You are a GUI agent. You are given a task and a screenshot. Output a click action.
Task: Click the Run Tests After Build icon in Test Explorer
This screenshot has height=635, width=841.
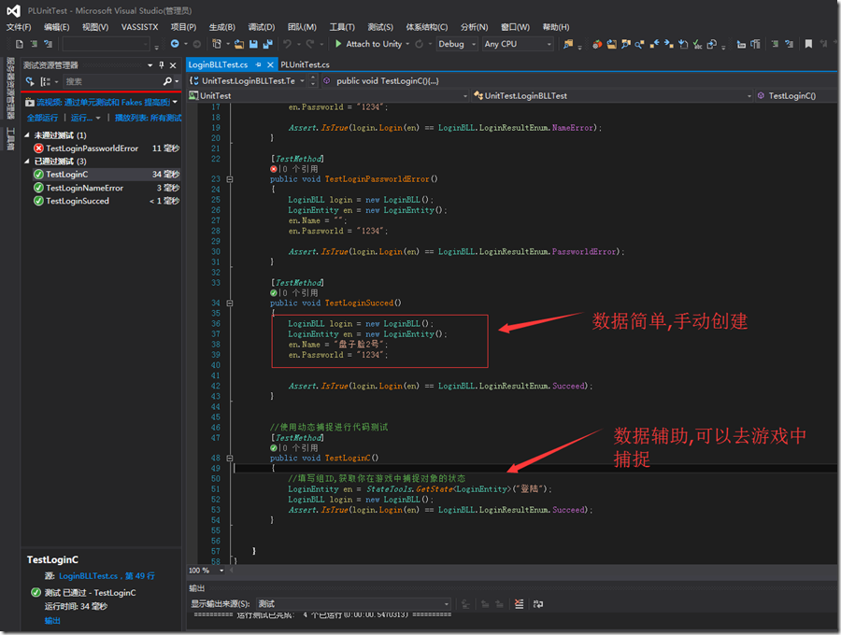tap(30, 81)
